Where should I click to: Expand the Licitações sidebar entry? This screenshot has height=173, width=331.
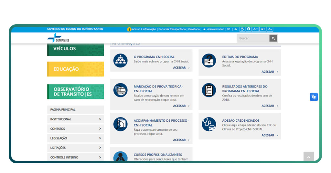coord(75,148)
